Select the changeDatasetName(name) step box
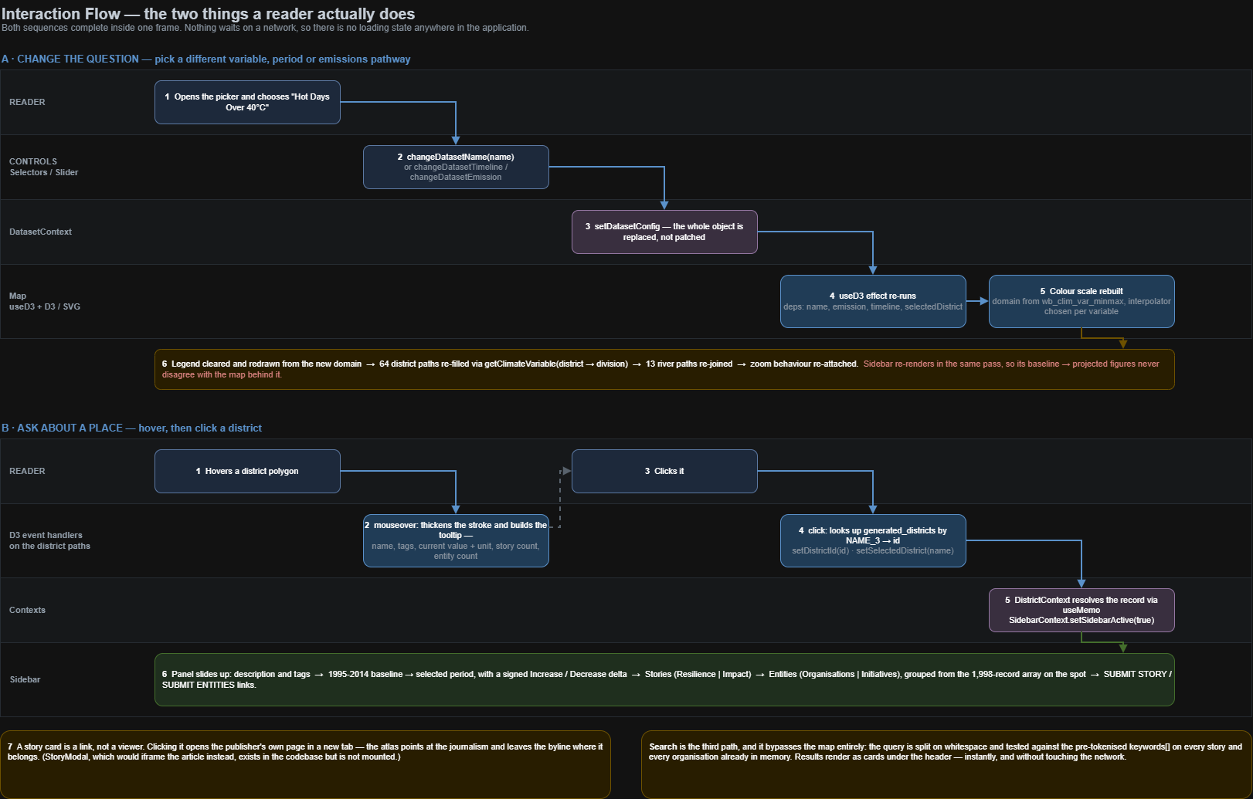 [456, 167]
